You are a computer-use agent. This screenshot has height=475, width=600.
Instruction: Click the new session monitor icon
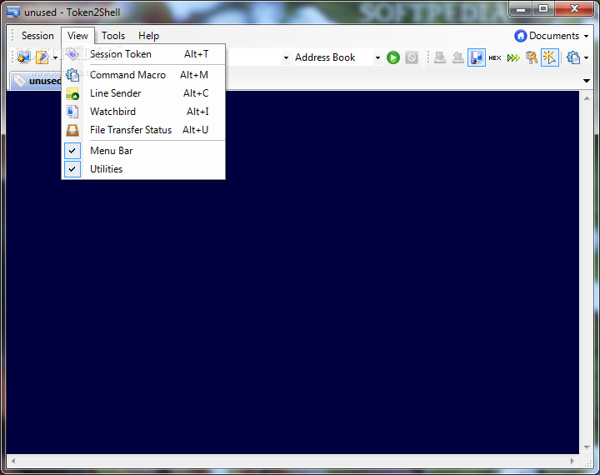point(23,57)
